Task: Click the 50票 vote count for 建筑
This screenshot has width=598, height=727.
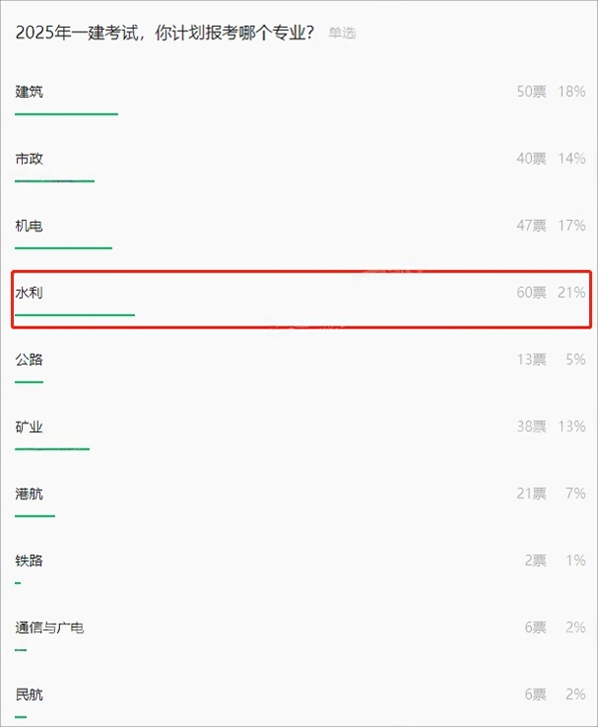Action: coord(531,92)
